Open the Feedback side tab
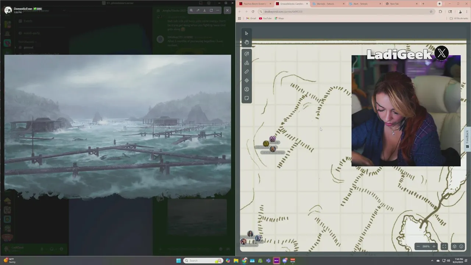471x265 pixels. (467, 138)
